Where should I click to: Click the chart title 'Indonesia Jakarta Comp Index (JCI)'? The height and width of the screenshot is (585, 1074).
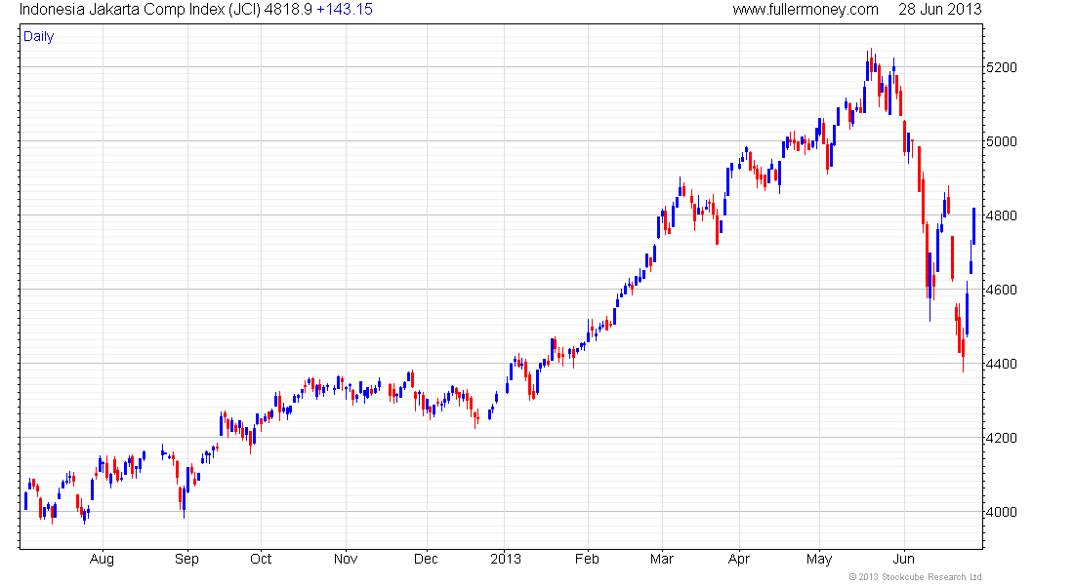(x=140, y=10)
